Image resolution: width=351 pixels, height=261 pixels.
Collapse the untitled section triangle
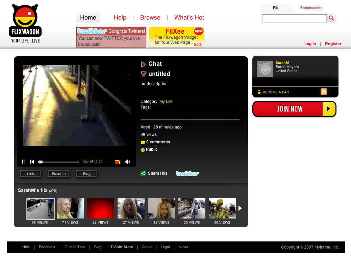pos(144,74)
